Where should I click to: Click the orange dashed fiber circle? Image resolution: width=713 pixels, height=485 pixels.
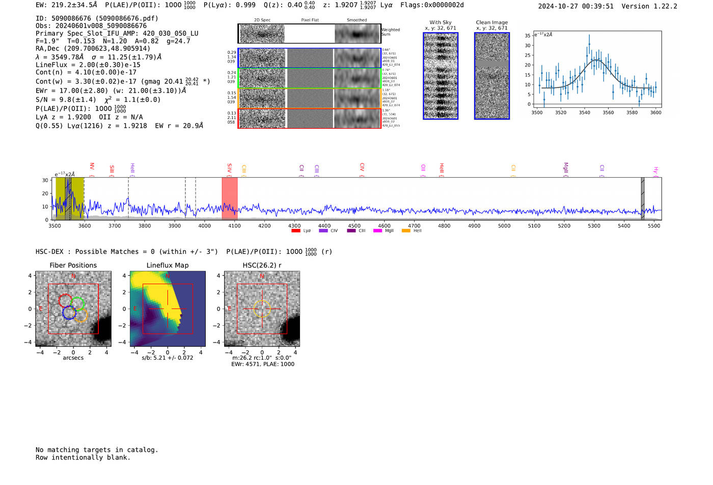[x=80, y=315]
